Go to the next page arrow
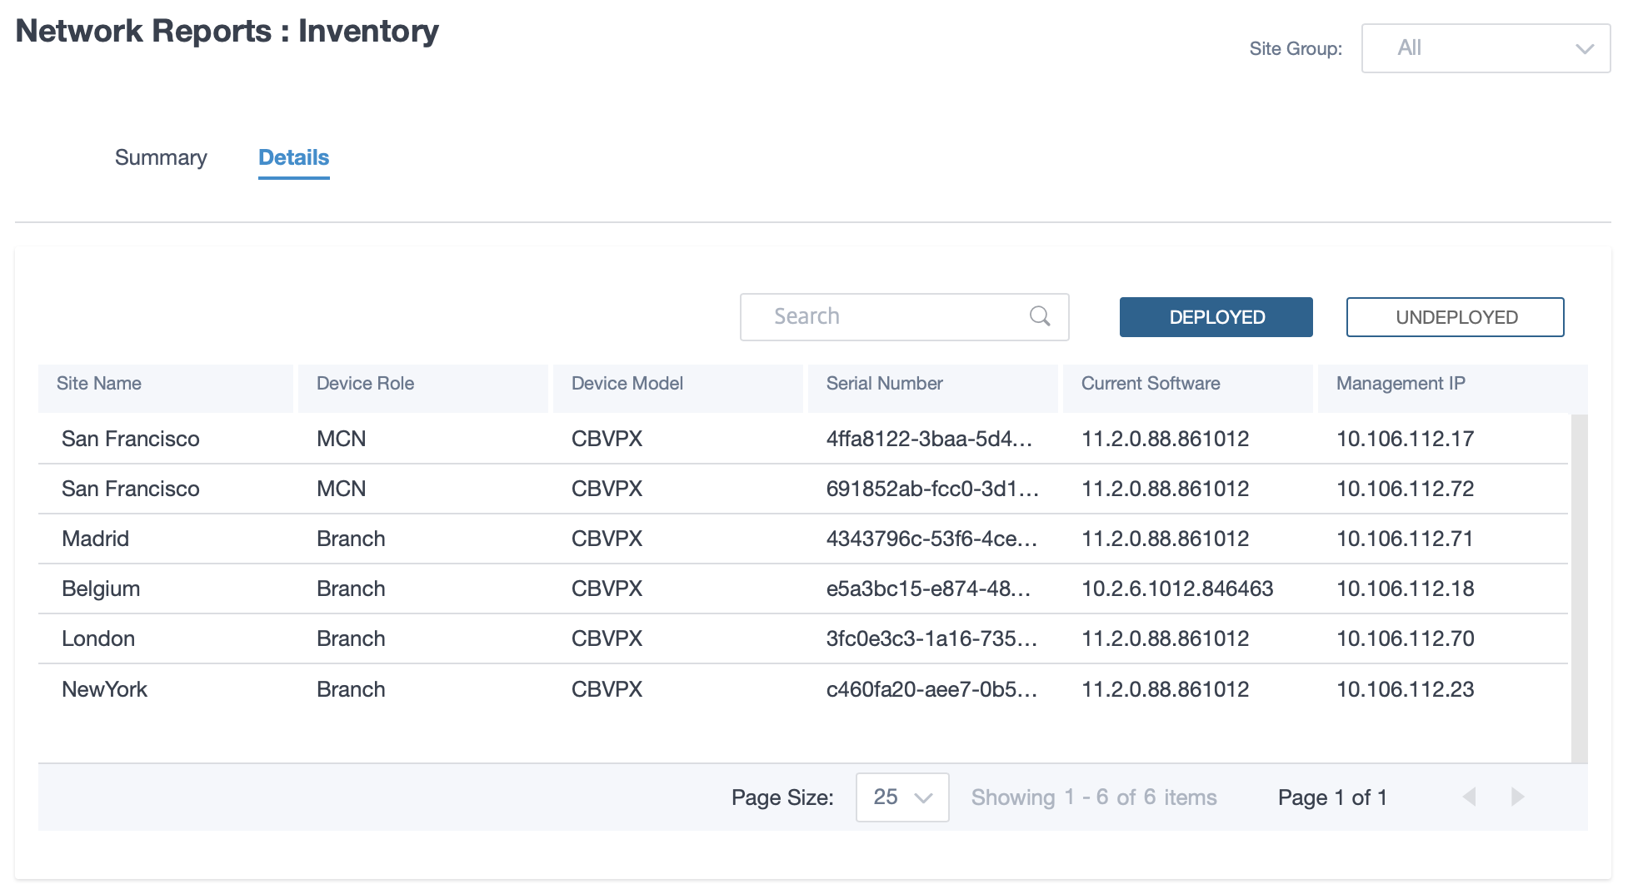Viewport: 1628px width, 894px height. pos(1517,797)
